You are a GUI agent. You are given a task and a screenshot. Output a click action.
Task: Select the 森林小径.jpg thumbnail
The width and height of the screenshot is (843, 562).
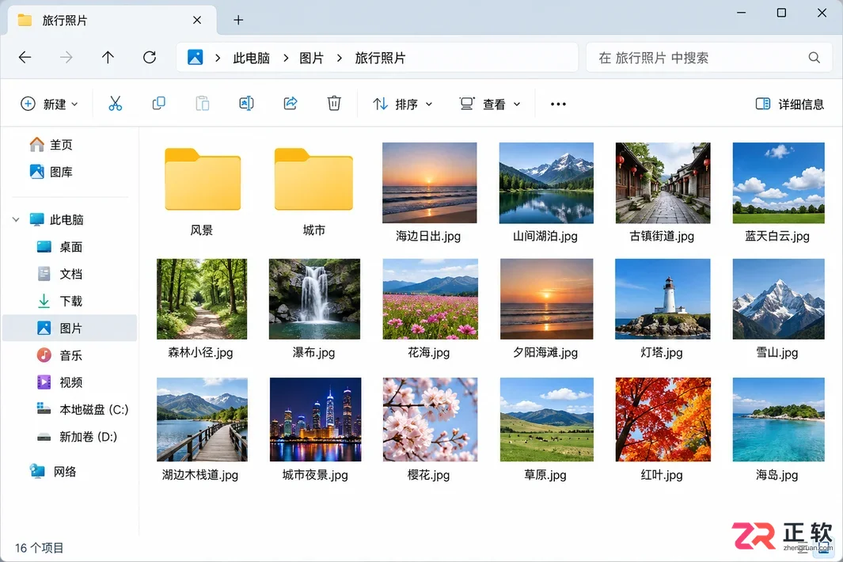[202, 299]
